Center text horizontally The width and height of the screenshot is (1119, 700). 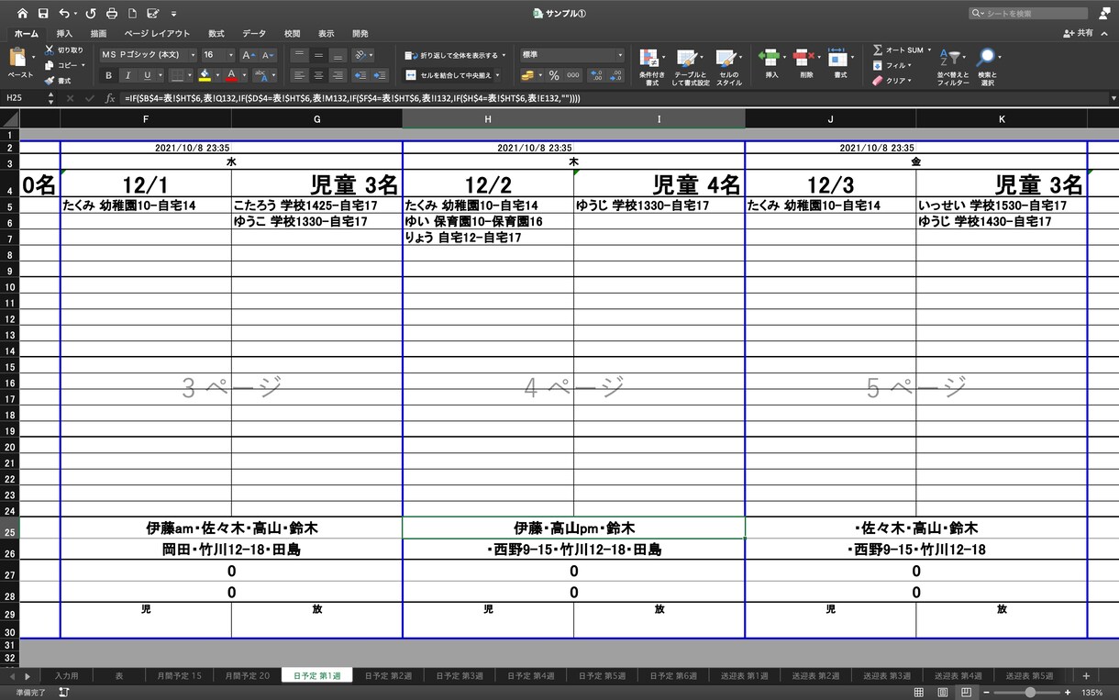click(319, 75)
